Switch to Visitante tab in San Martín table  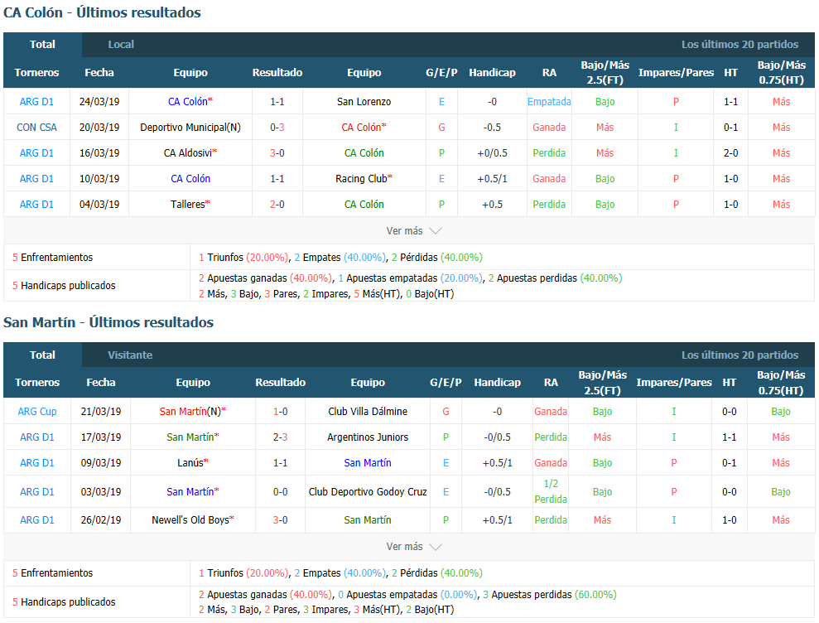click(130, 355)
